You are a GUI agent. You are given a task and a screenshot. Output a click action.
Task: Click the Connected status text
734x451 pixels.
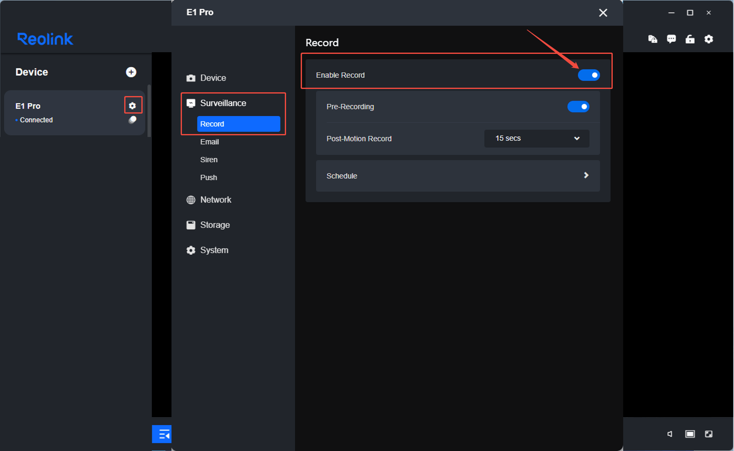point(36,120)
